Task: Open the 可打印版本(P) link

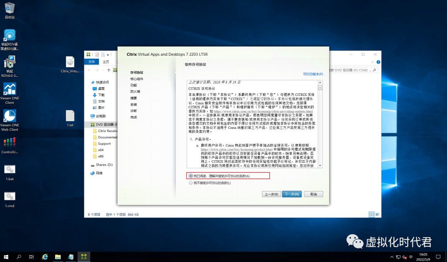Action: 313,74
